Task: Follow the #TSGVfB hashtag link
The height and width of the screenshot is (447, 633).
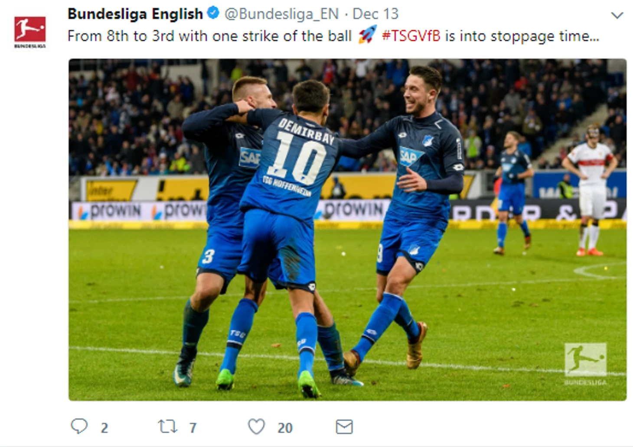Action: 411,36
